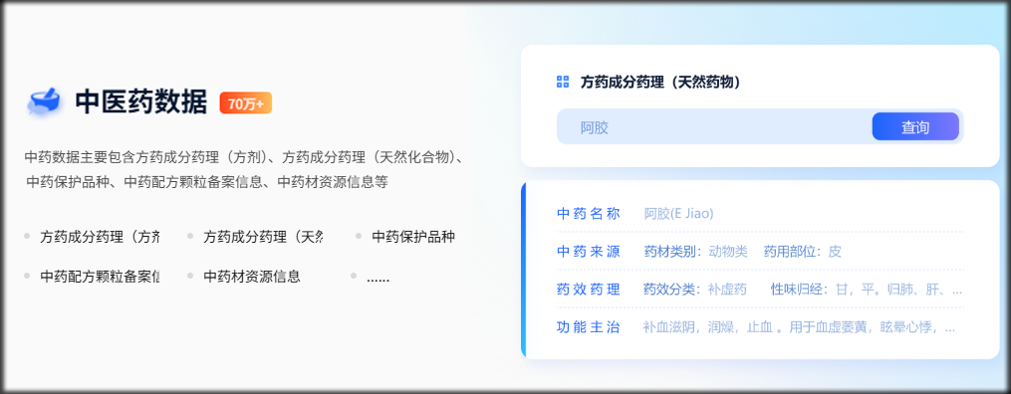Click the 方药成分药理（天然药物）card title
The height and width of the screenshot is (394, 1011).
click(x=660, y=82)
